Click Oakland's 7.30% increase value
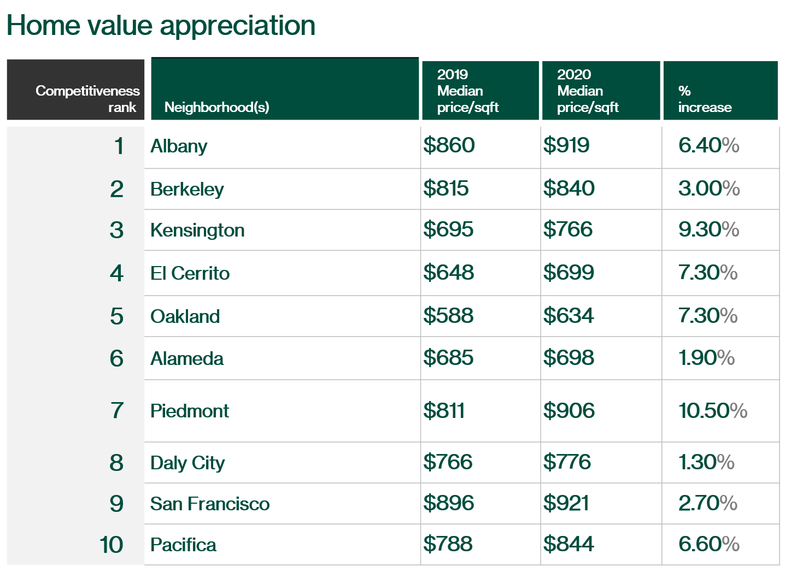Screen dimensions: 785x572 pos(708,316)
